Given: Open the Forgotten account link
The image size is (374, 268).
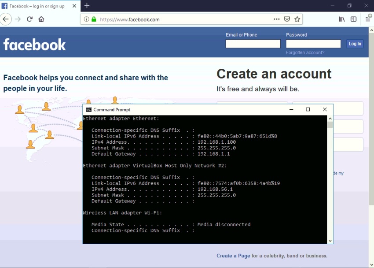Looking at the screenshot, I should click(x=305, y=52).
